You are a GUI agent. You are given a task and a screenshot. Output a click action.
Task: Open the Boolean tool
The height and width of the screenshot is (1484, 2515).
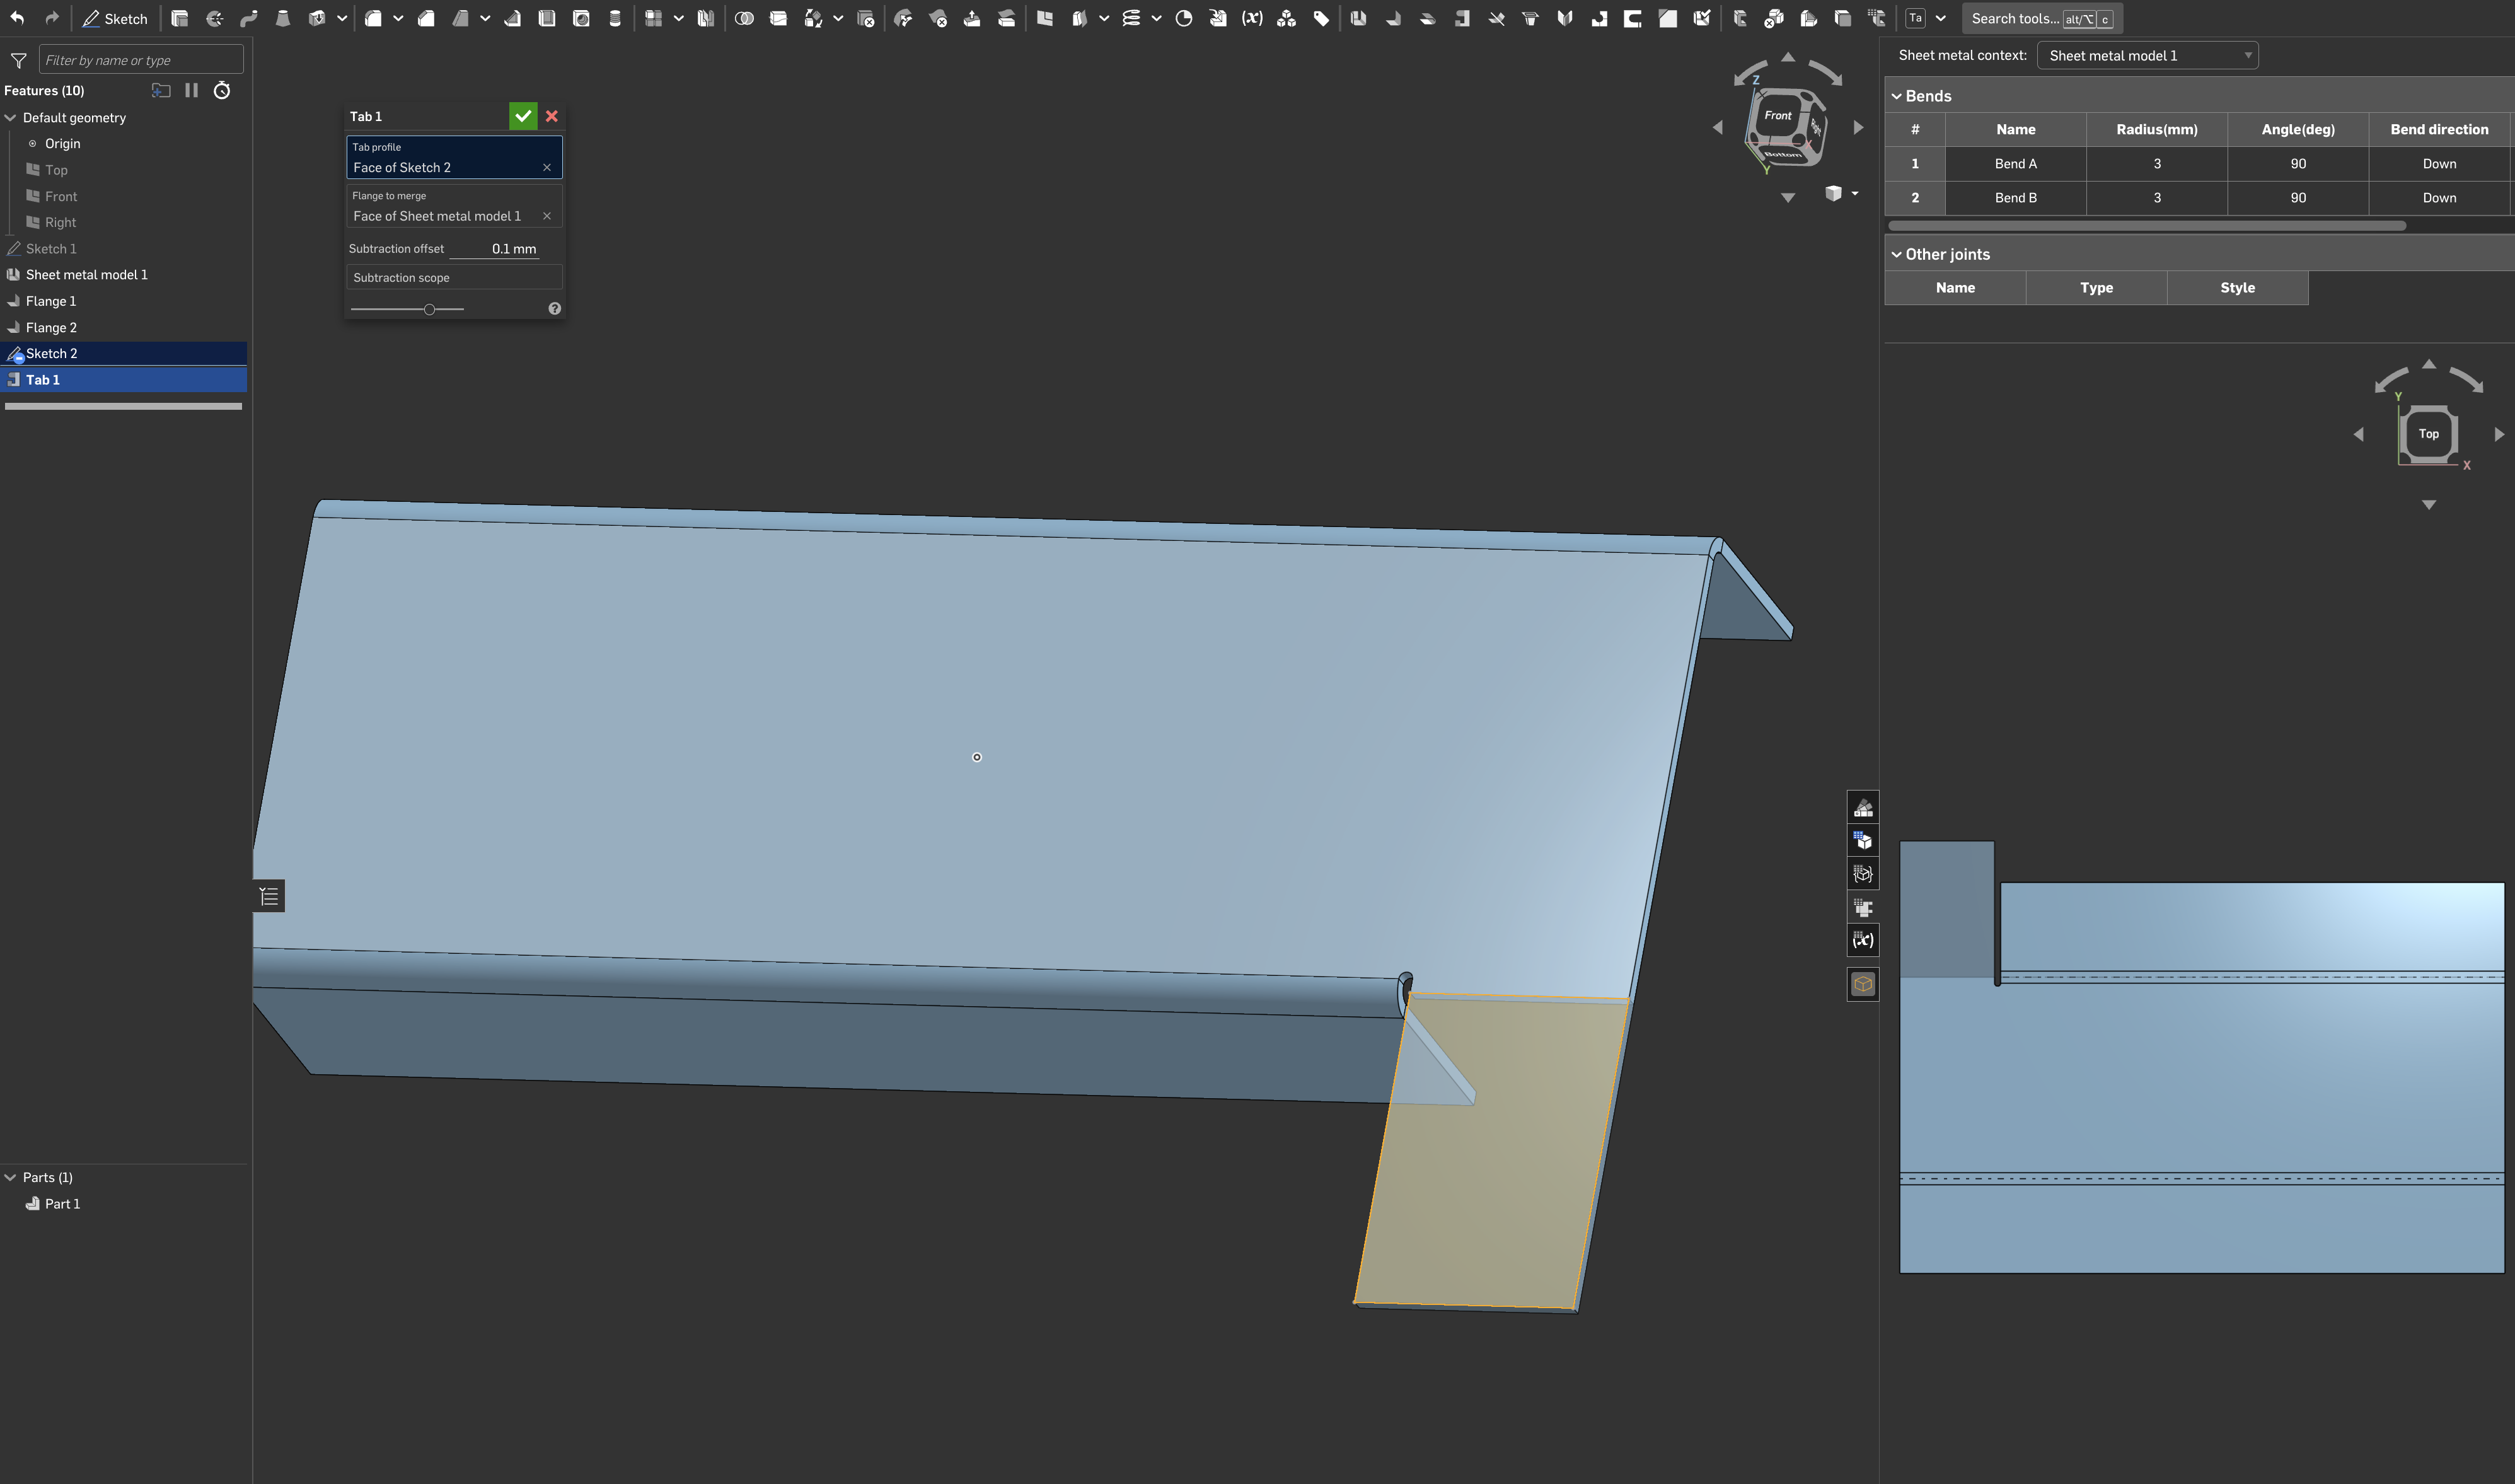744,18
